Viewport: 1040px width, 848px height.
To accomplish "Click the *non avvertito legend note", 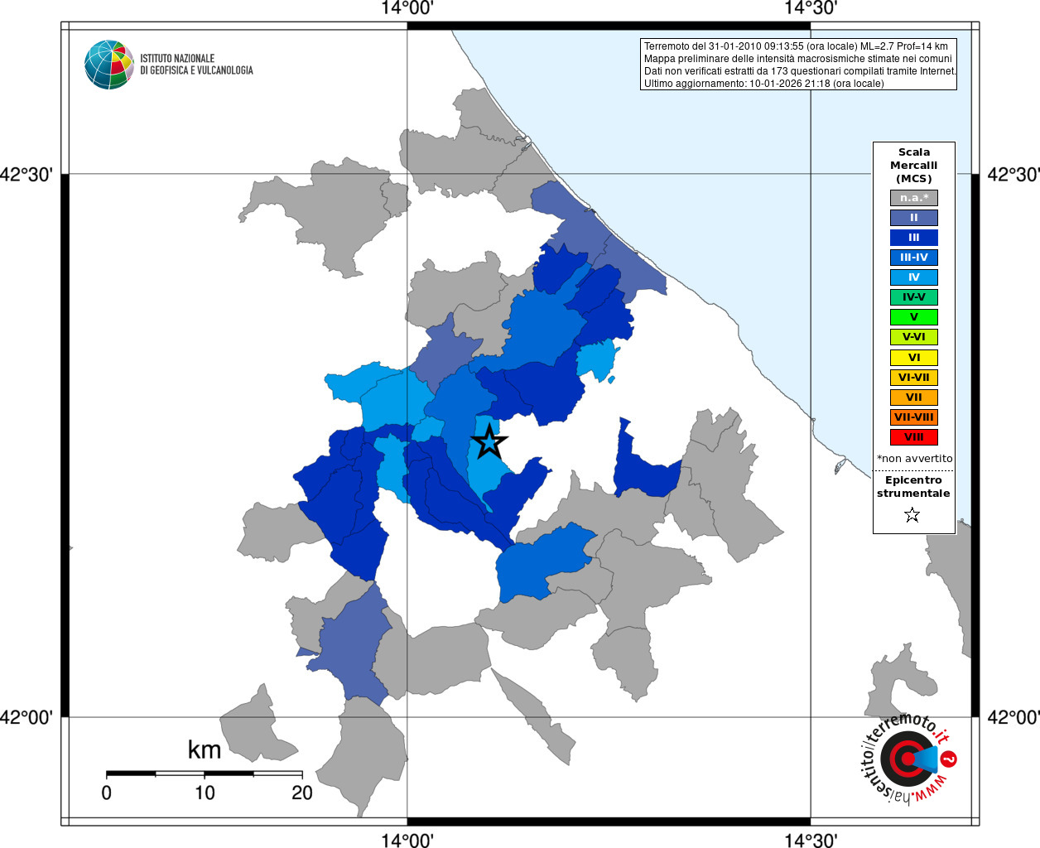I will 914,459.
